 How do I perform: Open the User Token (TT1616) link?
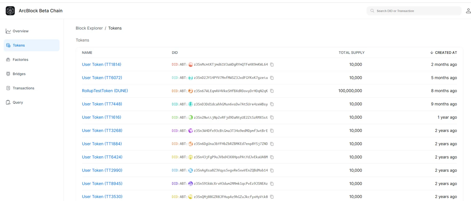102,117
